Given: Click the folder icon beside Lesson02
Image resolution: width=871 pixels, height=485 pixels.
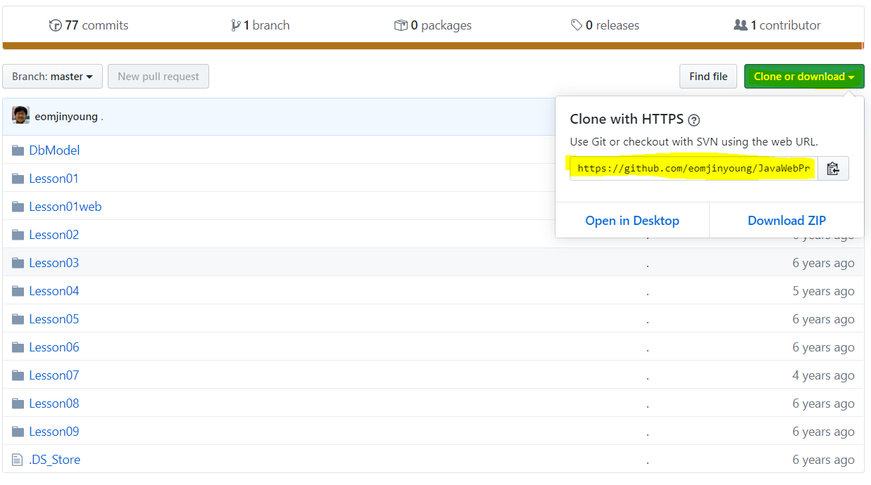Looking at the screenshot, I should click(x=18, y=234).
